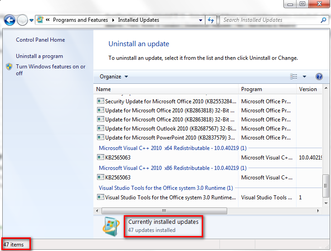Collapse Visual Studio Tools for Office group header
Screen dimensions: 331x251
coord(165,188)
